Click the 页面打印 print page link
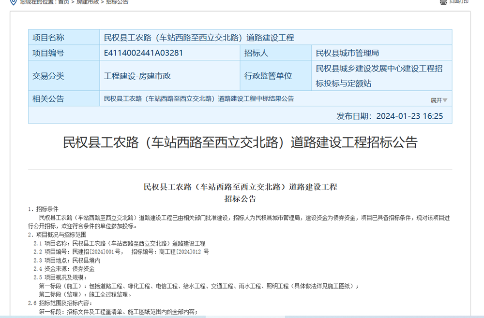This screenshot has width=484, height=318. tap(459, 1)
